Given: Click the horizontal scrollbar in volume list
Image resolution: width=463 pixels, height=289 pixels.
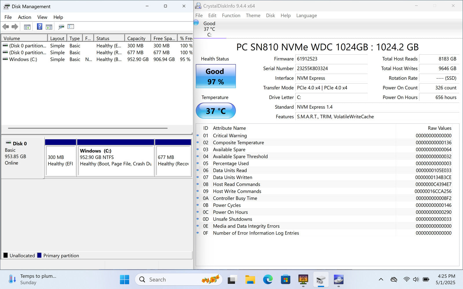Looking at the screenshot, I should [x=88, y=128].
